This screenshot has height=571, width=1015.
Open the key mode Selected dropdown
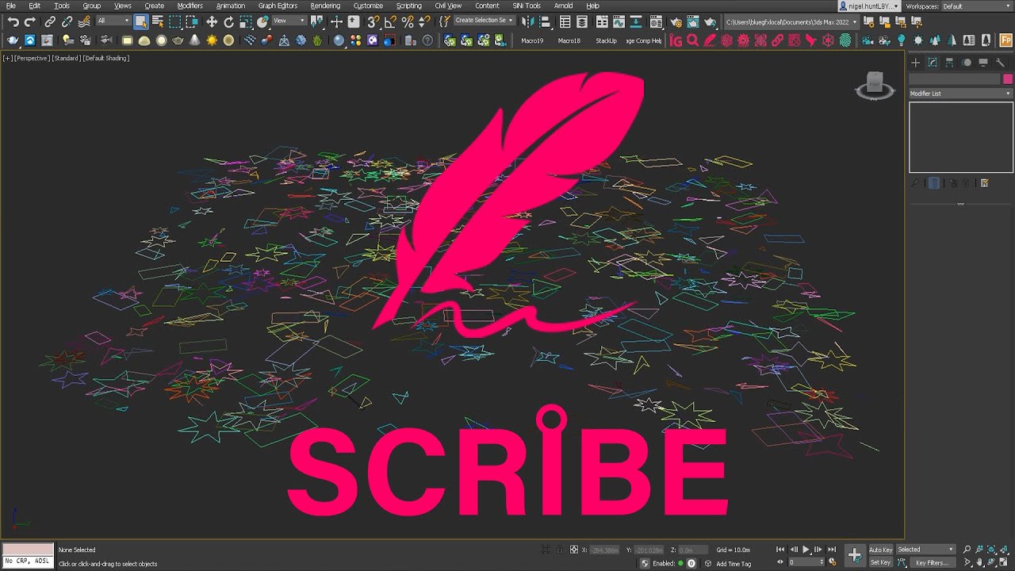(925, 550)
